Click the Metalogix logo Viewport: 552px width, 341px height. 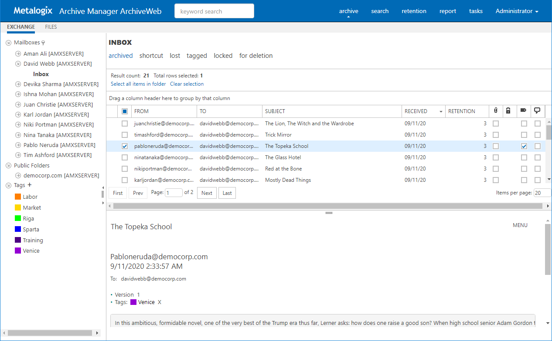click(x=33, y=11)
